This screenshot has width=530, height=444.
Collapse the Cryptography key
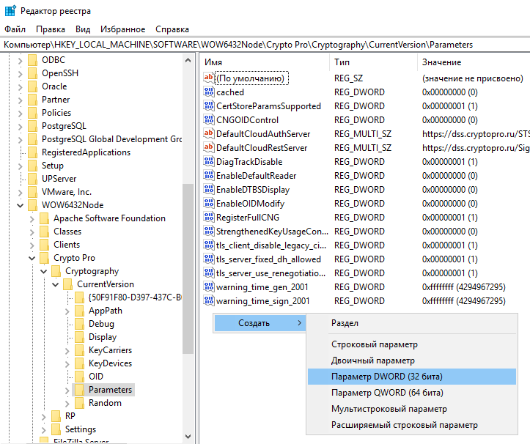tap(43, 271)
